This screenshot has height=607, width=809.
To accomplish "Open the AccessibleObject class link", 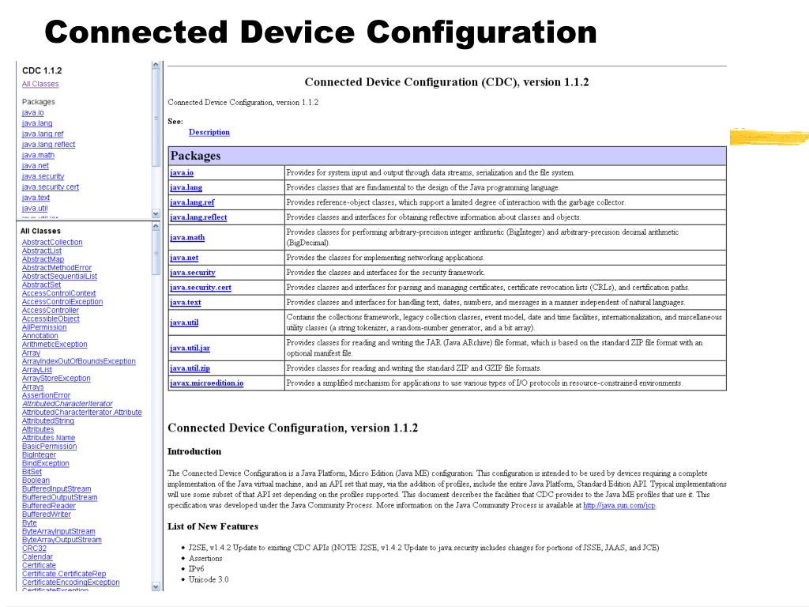I will [x=51, y=319].
